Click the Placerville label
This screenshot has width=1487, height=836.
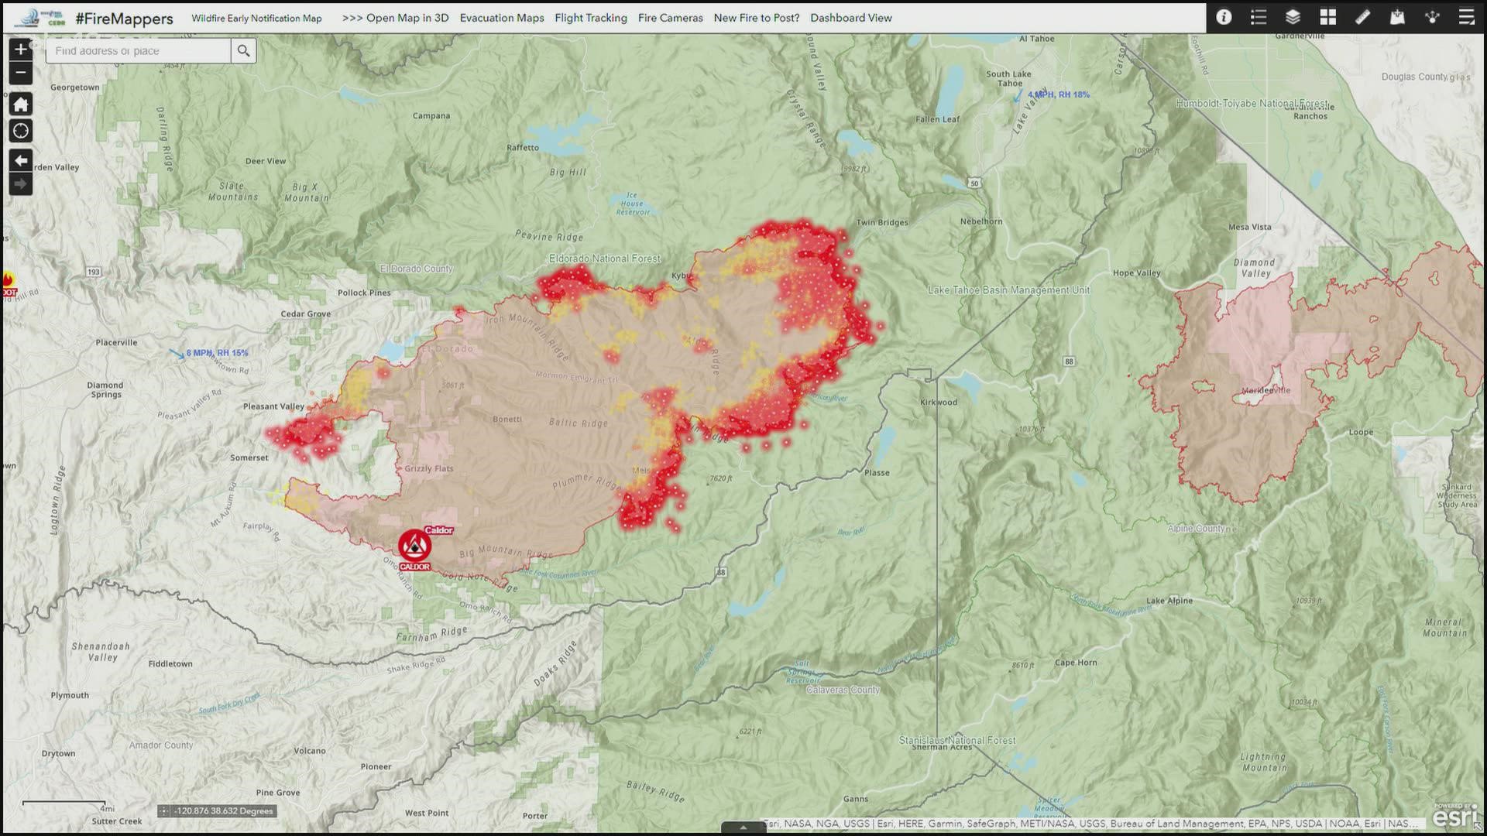116,342
